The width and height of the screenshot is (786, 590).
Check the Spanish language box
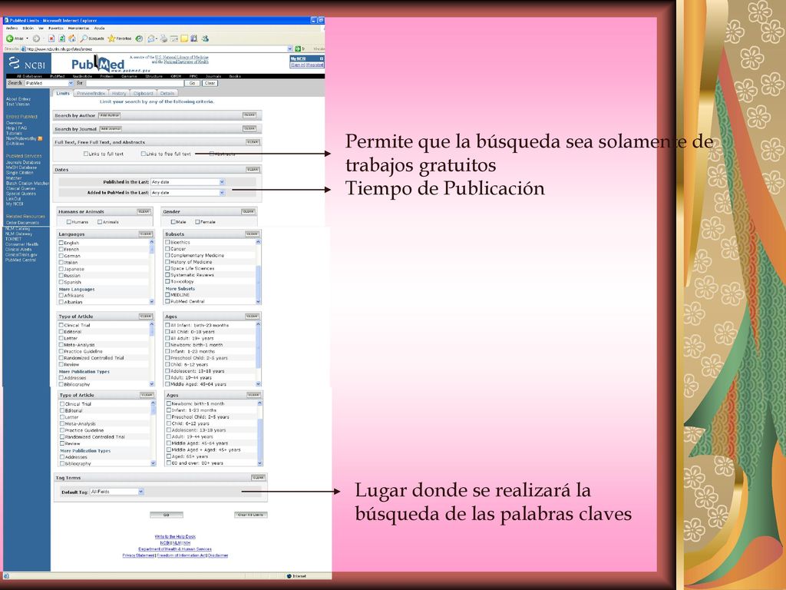pyautogui.click(x=61, y=282)
